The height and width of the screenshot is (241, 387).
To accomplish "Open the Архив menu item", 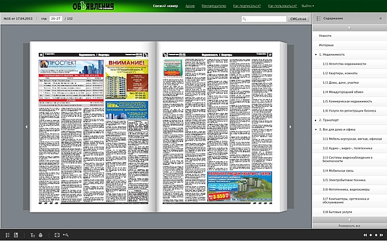I will 190,5.
